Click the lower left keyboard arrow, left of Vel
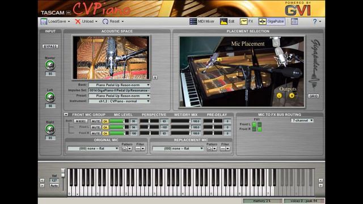 pyautogui.click(x=42, y=185)
